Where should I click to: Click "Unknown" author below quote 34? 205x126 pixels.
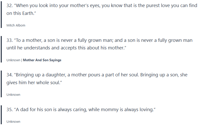(x=13, y=95)
